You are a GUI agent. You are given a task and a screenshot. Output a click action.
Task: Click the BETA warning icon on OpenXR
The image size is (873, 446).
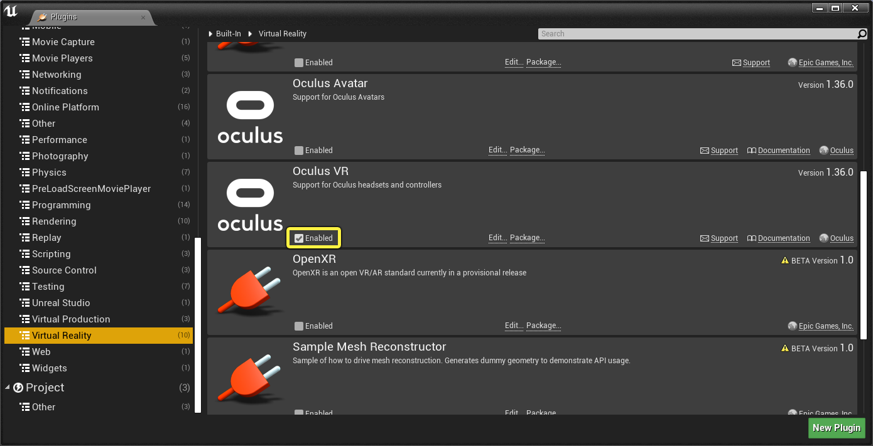coord(784,260)
